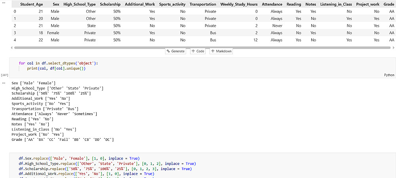Select the Grade column header
This screenshot has width=396, height=178.
pyautogui.click(x=388, y=4)
